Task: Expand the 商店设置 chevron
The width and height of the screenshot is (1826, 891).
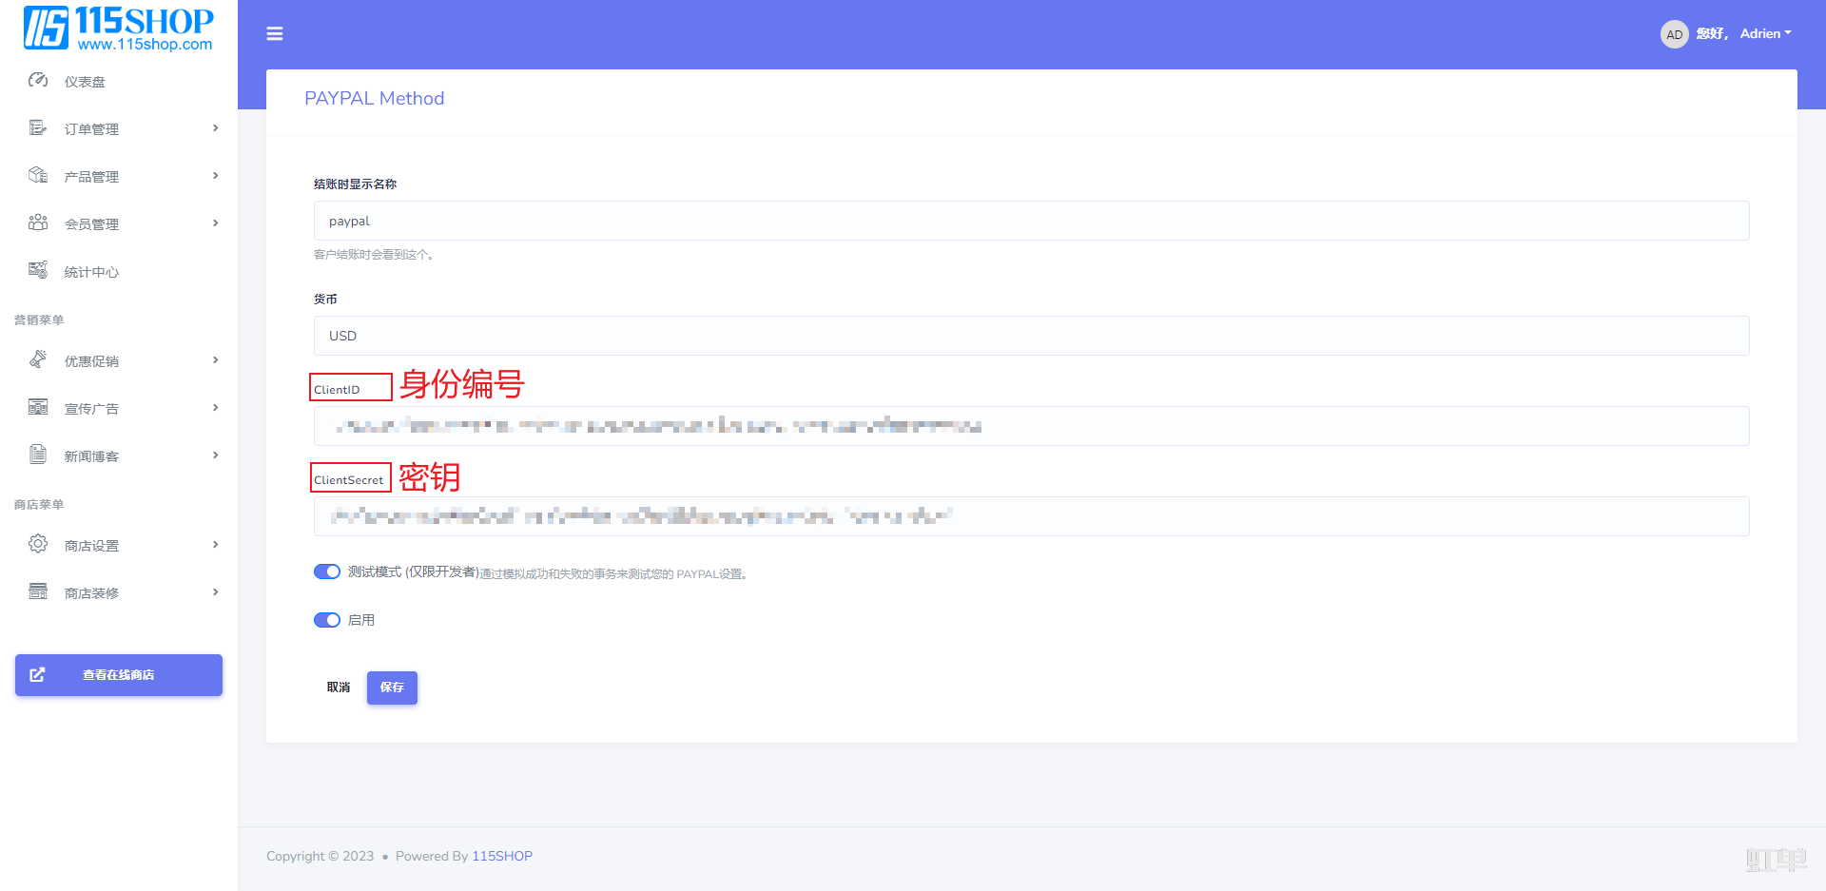Action: 216,545
